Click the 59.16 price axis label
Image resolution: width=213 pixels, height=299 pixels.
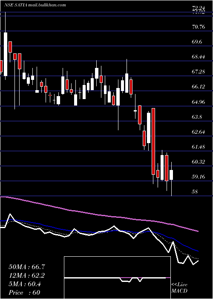199,177
